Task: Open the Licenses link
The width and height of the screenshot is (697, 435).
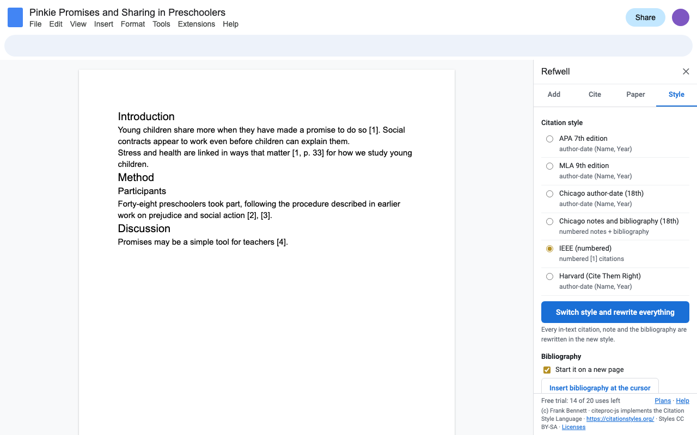Action: click(x=573, y=427)
